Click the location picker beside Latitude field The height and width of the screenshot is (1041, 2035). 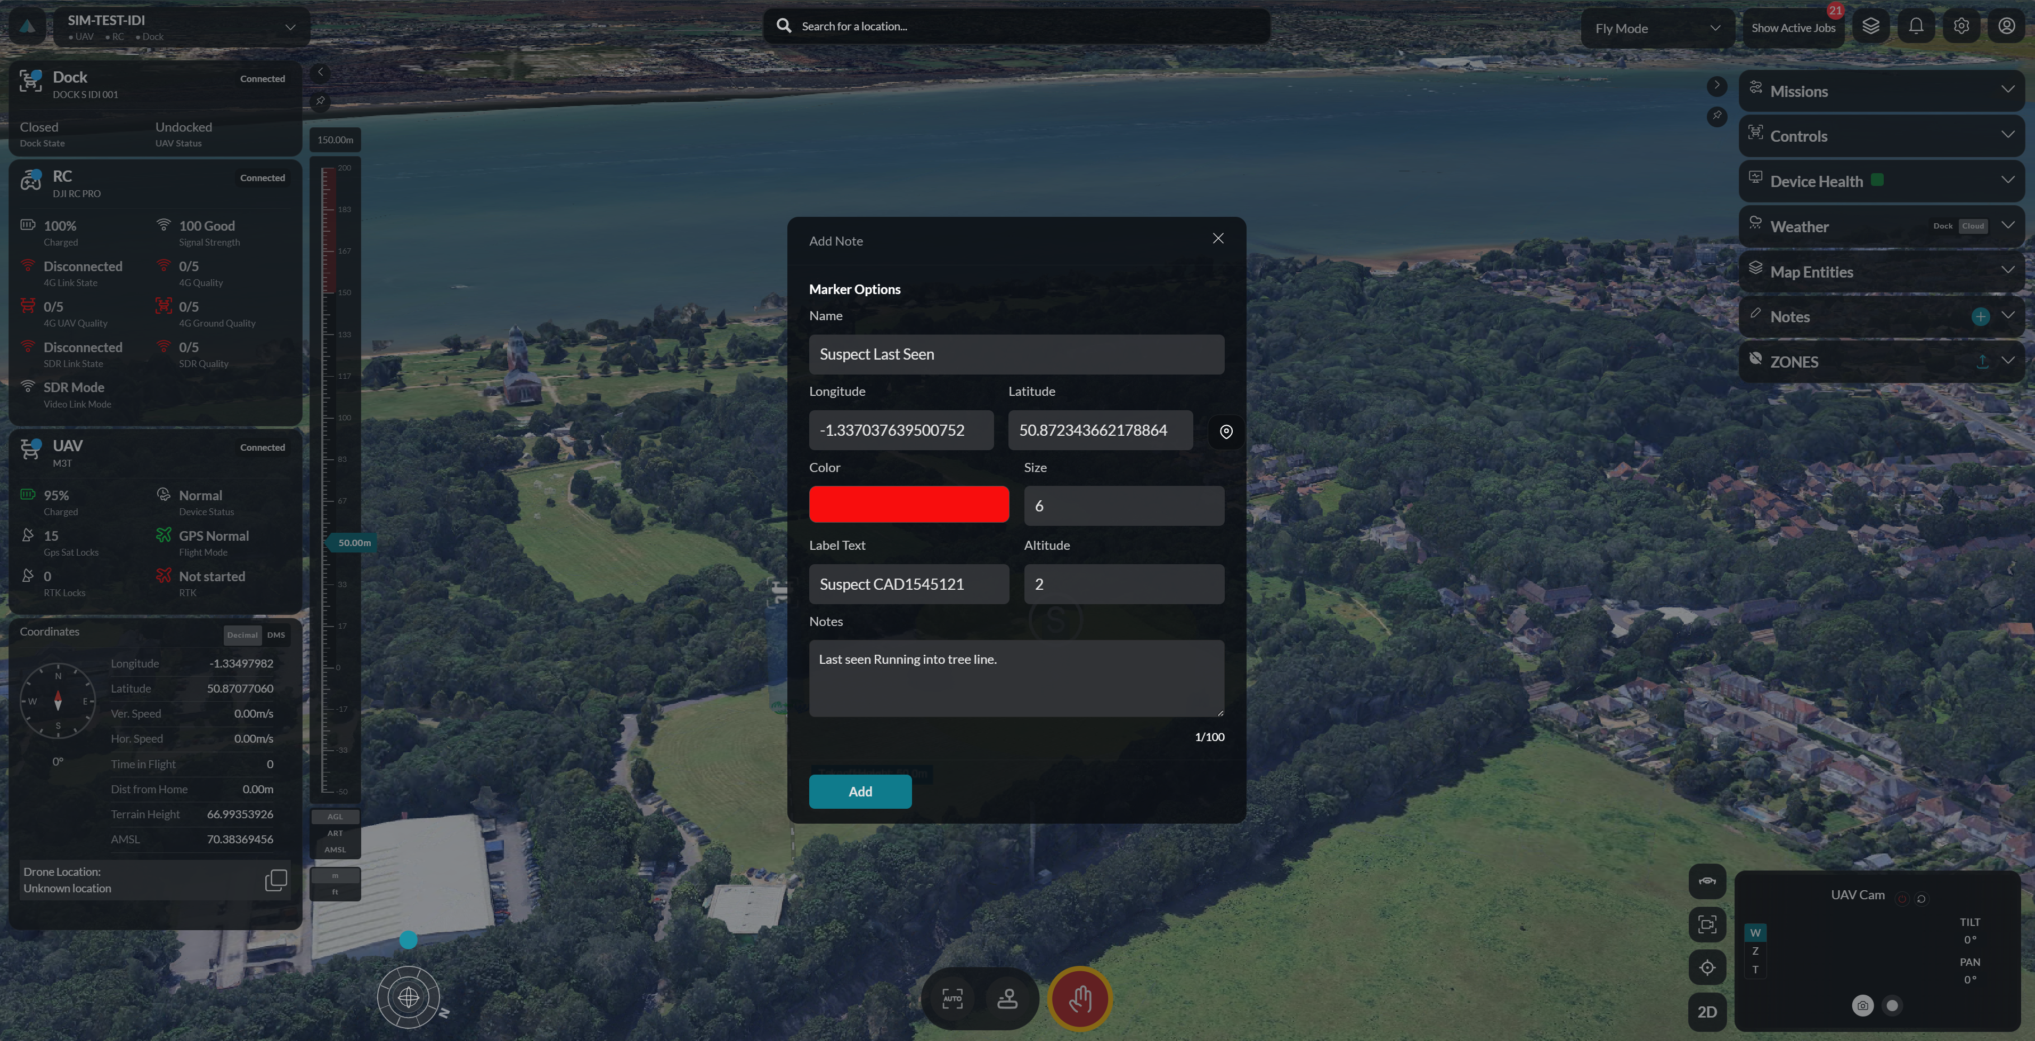(x=1225, y=431)
